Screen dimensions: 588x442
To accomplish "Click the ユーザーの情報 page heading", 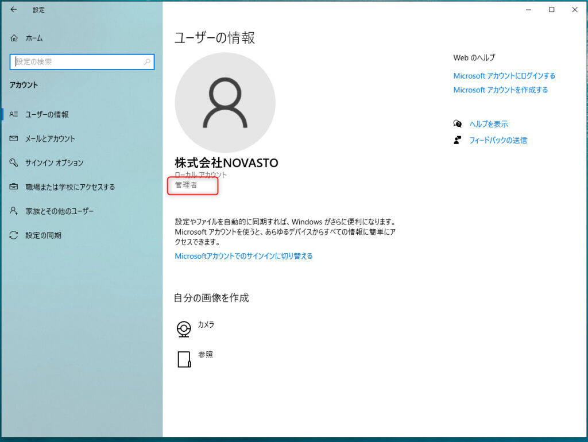I will (215, 38).
